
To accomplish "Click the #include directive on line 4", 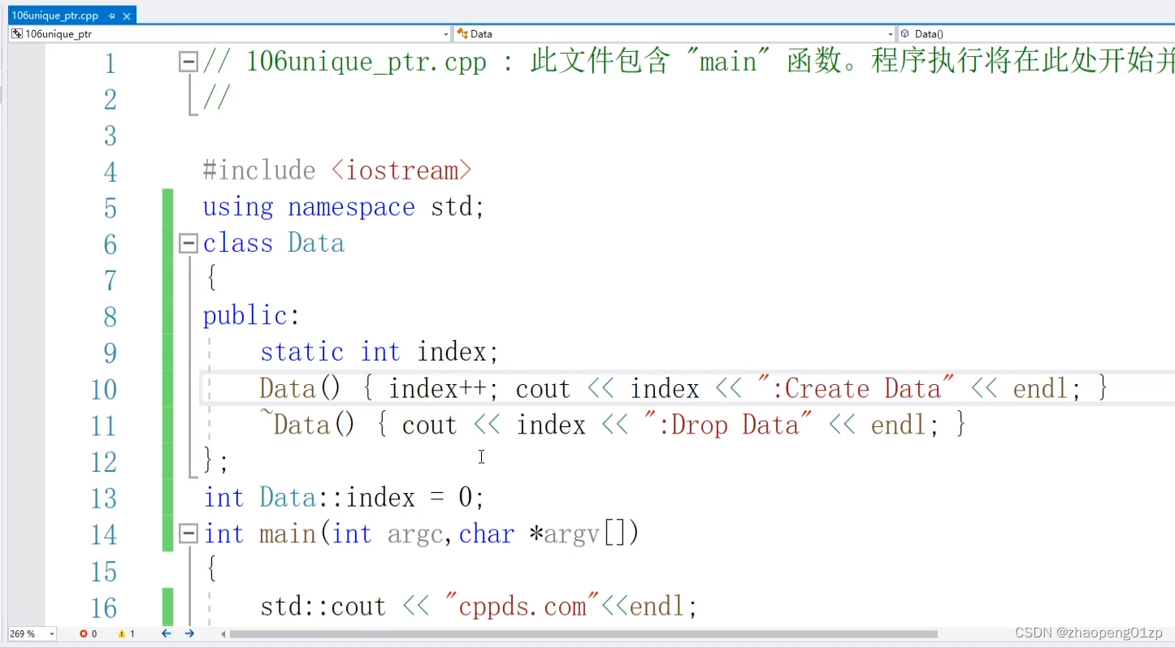I will (x=259, y=171).
